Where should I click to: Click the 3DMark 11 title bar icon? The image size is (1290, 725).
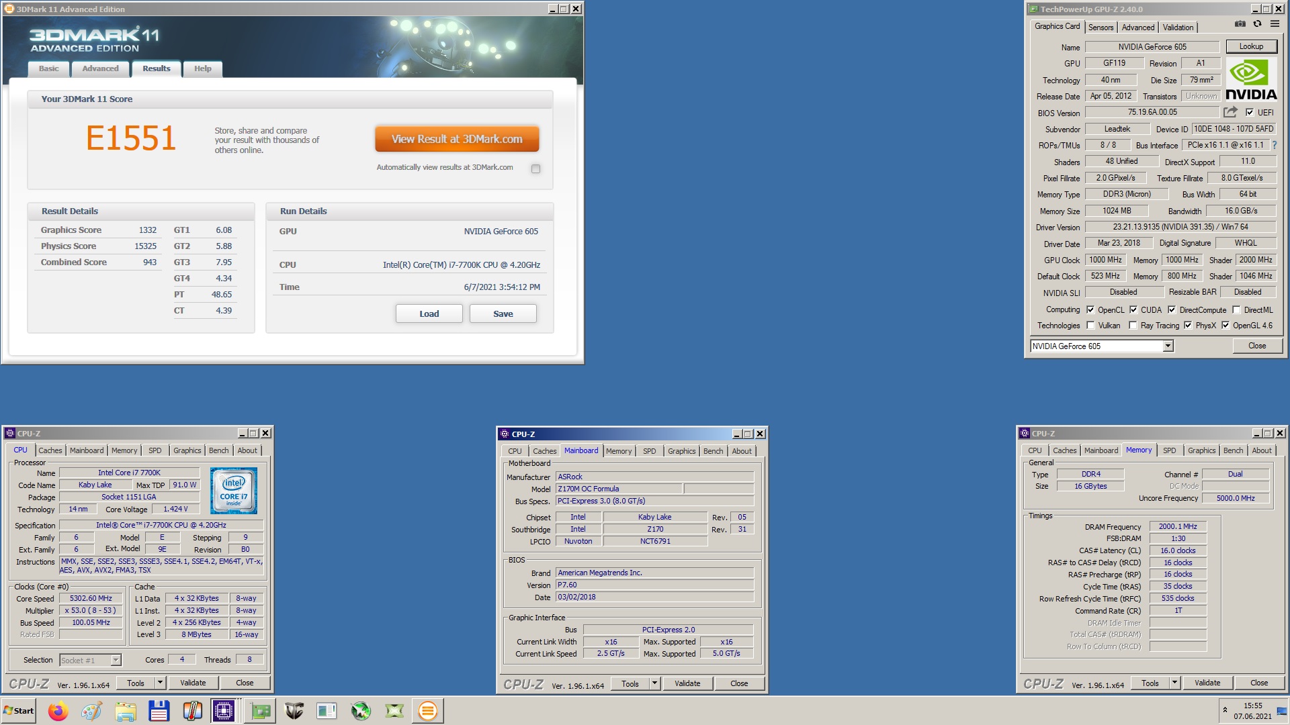(x=9, y=9)
